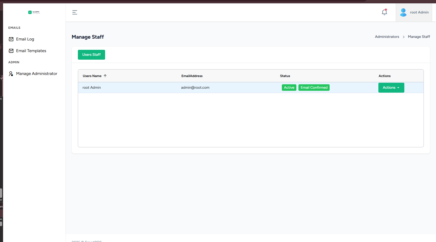The image size is (436, 242).
Task: Collapse the sidebar with the hamburger icon
Action: (75, 12)
